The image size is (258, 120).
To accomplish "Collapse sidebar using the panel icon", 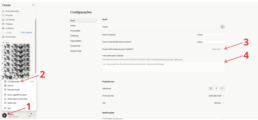I will point(33,5).
